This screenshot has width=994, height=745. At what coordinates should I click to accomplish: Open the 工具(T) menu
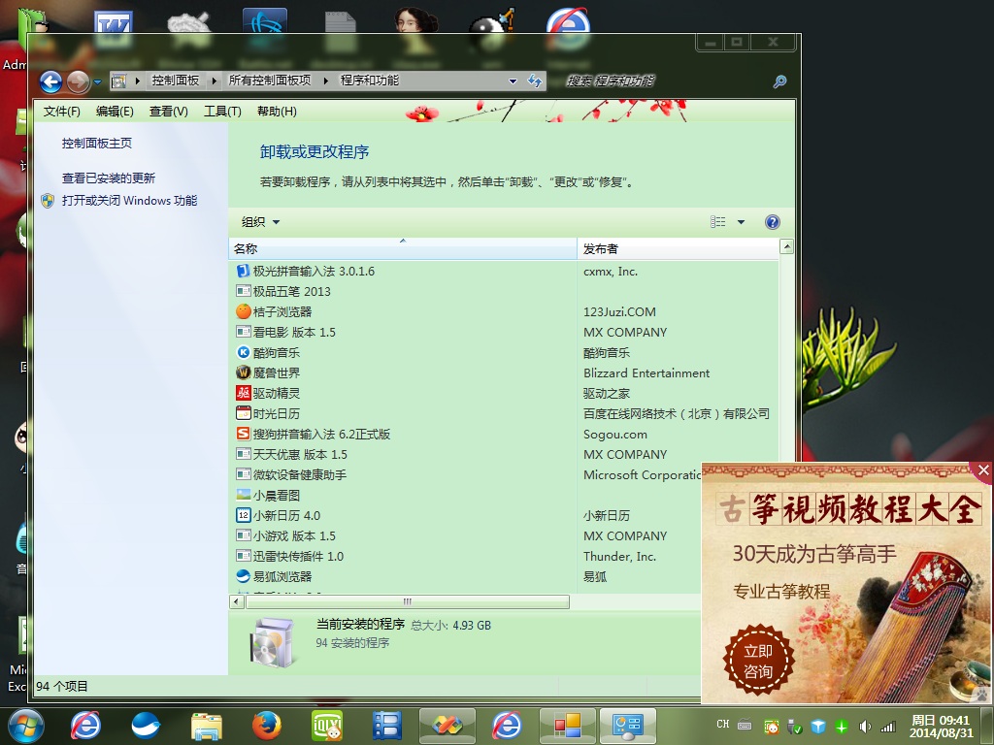click(x=222, y=112)
